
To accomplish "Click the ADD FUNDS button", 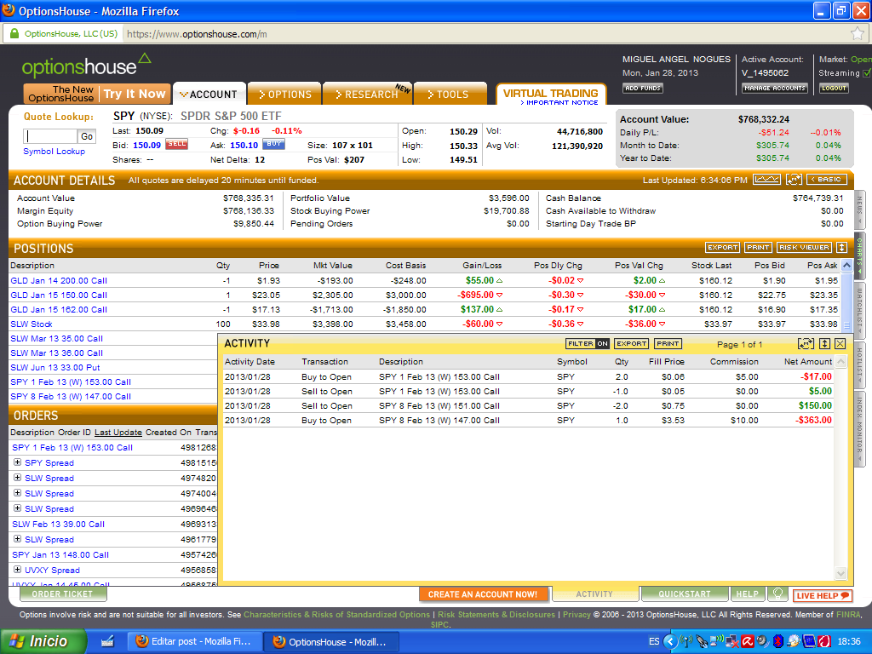I will (642, 88).
